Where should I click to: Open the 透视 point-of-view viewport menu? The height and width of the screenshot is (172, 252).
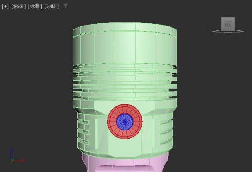tap(18, 6)
